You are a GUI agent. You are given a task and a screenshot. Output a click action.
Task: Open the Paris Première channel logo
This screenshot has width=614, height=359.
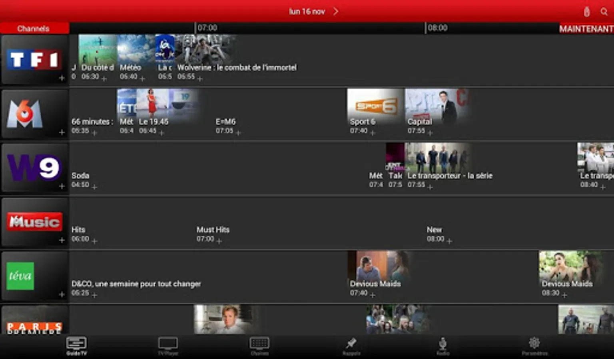34,328
